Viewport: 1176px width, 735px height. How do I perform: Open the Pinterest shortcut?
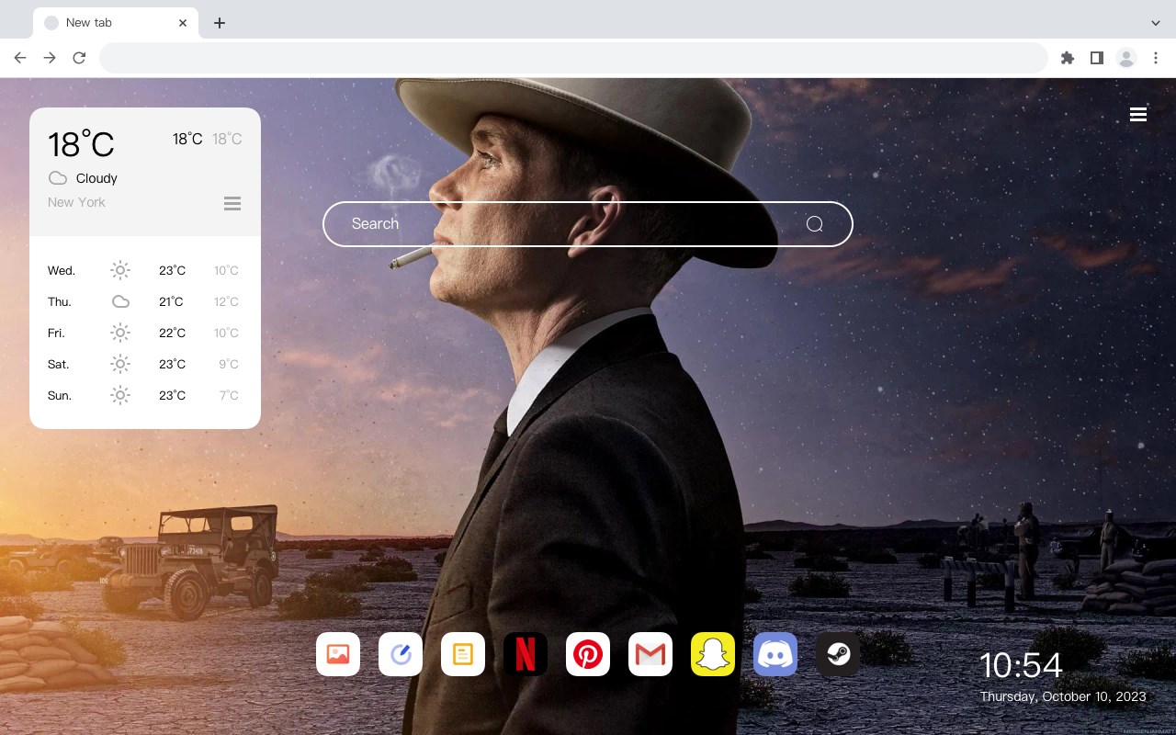click(x=588, y=654)
